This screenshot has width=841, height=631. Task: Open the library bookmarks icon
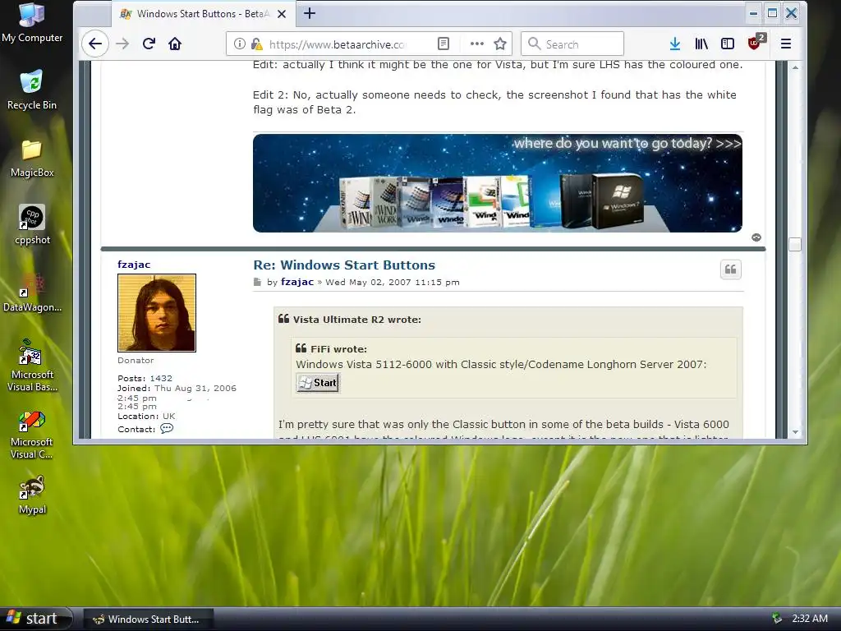tap(701, 44)
